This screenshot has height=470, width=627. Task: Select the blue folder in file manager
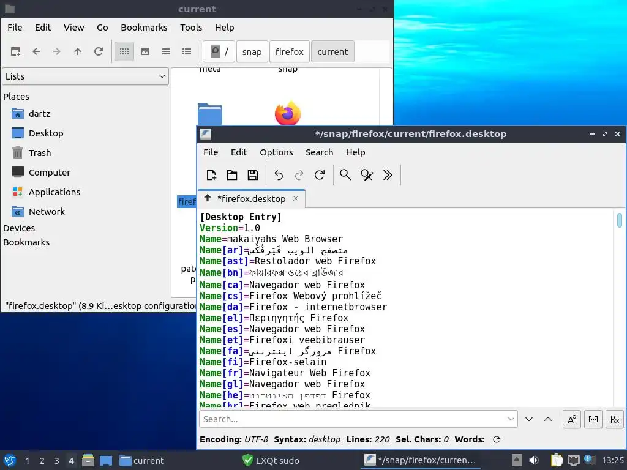(210, 114)
